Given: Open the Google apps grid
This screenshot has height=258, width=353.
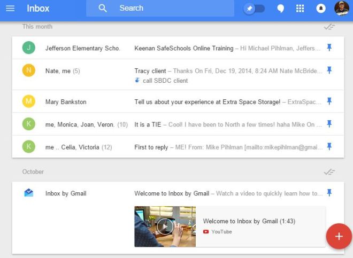Looking at the screenshot, I should [300, 9].
